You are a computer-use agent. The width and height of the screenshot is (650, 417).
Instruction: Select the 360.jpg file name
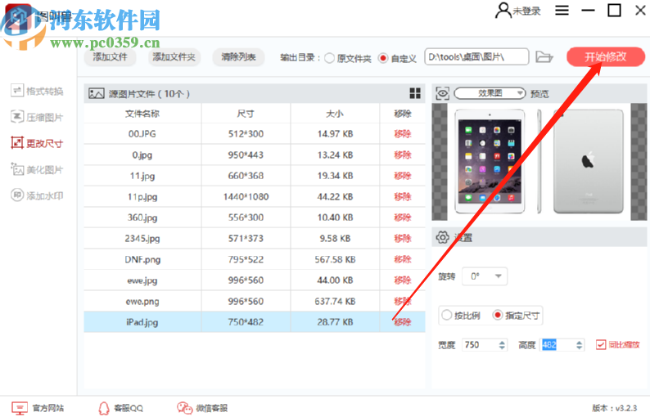click(x=142, y=217)
